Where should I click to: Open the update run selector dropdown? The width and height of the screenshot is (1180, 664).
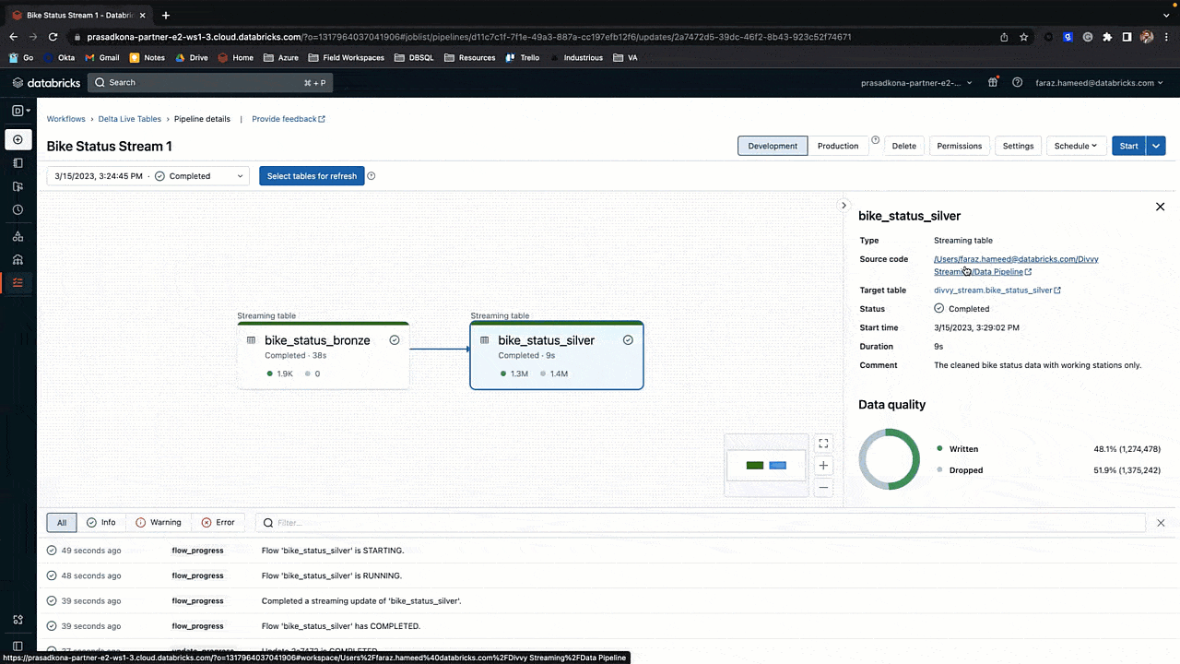pyautogui.click(x=148, y=176)
